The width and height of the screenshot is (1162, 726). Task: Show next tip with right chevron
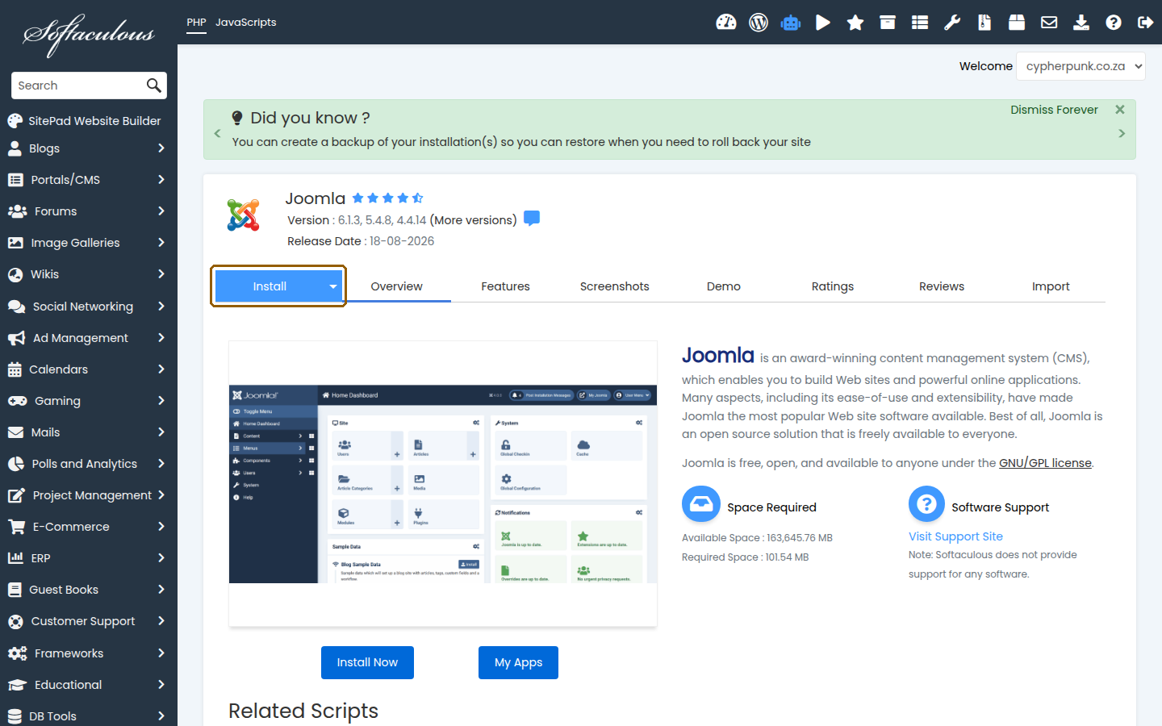[x=1122, y=133]
